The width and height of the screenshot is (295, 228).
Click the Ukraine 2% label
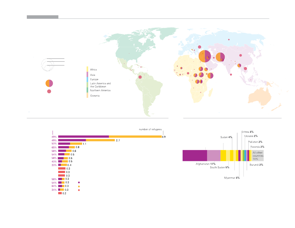251,136
